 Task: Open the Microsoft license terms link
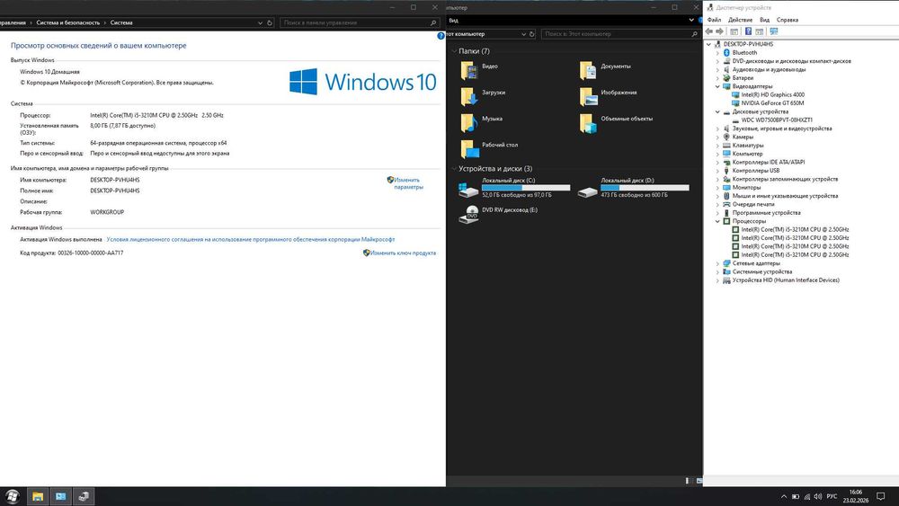click(x=251, y=240)
